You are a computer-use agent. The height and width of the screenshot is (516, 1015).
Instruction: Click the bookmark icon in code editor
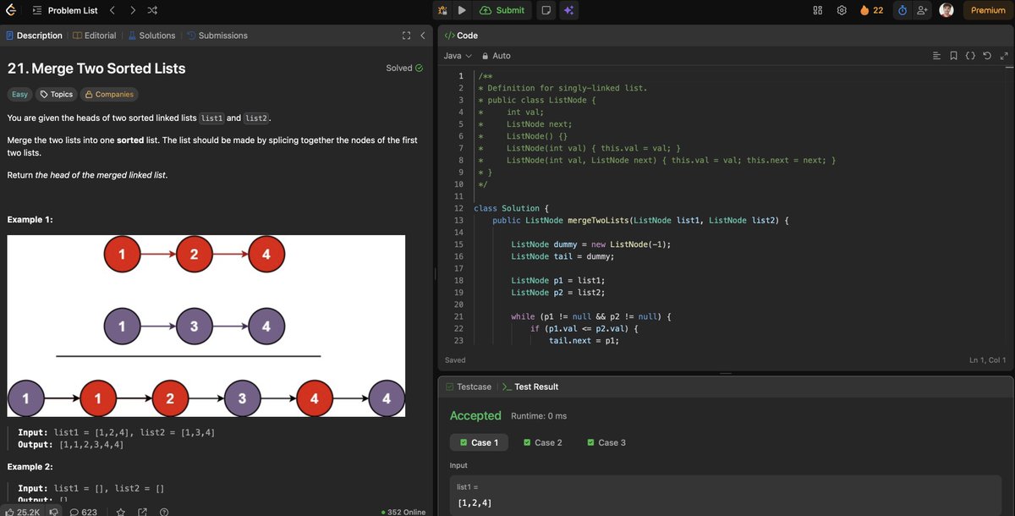coord(953,56)
